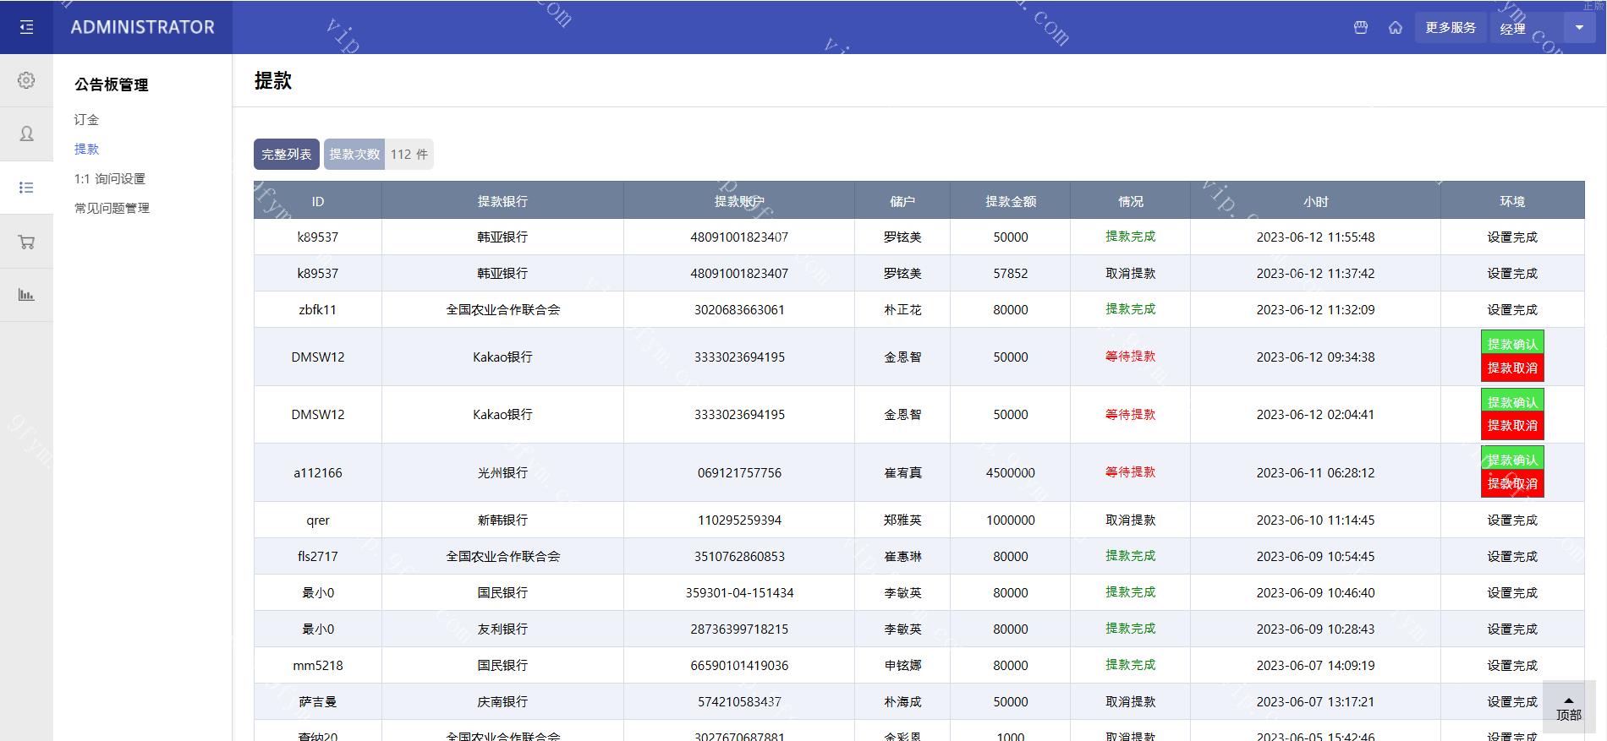Select the list icon in sidebar

pyautogui.click(x=26, y=188)
